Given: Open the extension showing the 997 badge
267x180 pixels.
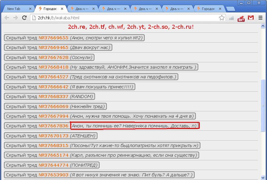Looking at the screenshot, I should pos(241,18).
